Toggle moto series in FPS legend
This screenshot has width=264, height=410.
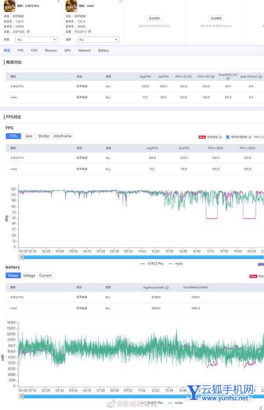pyautogui.click(x=176, y=264)
